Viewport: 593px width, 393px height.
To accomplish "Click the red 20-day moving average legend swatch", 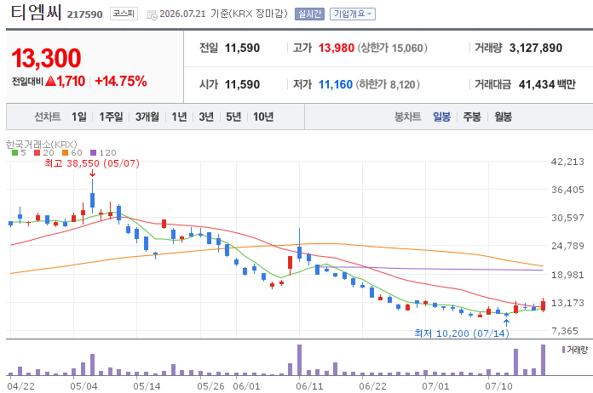I will pos(37,153).
